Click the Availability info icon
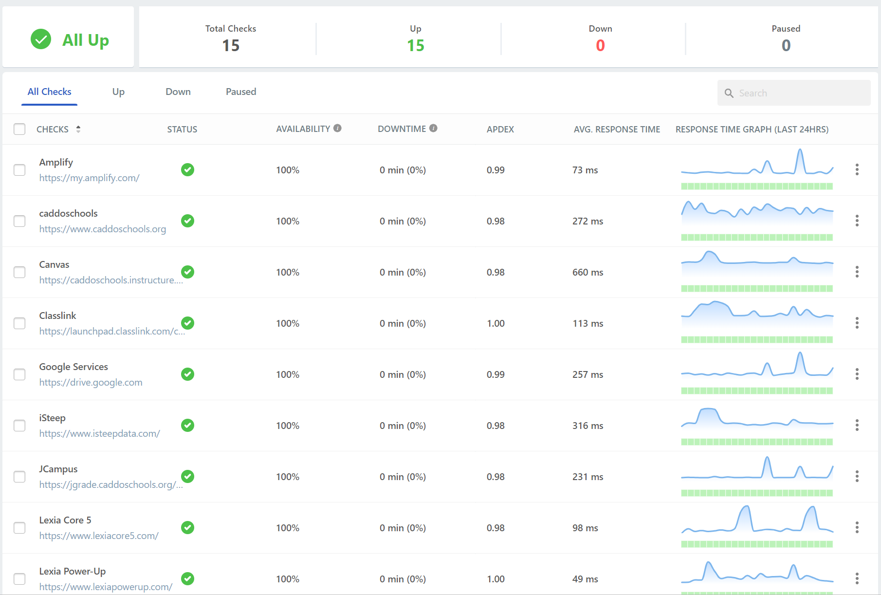 [x=337, y=128]
